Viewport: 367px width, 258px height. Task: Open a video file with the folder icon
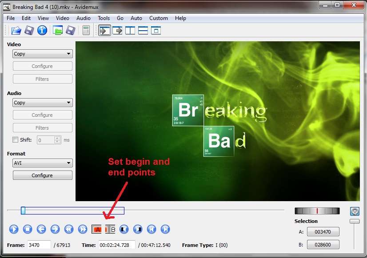(16, 30)
